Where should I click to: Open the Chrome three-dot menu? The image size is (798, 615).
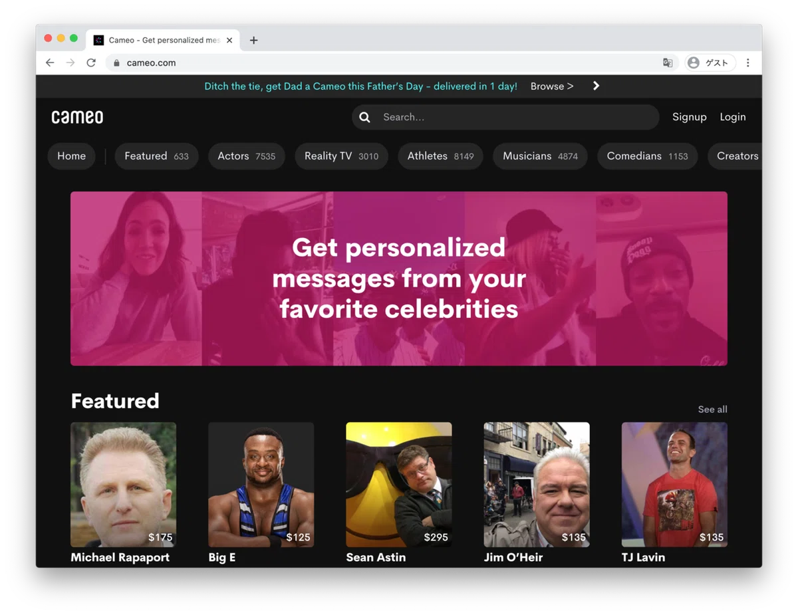click(747, 62)
